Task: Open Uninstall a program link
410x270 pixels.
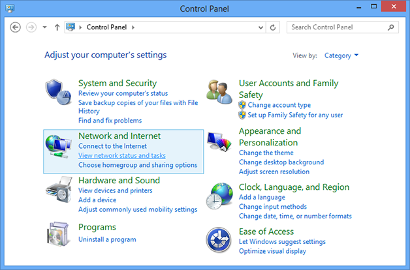Action: 107,239
